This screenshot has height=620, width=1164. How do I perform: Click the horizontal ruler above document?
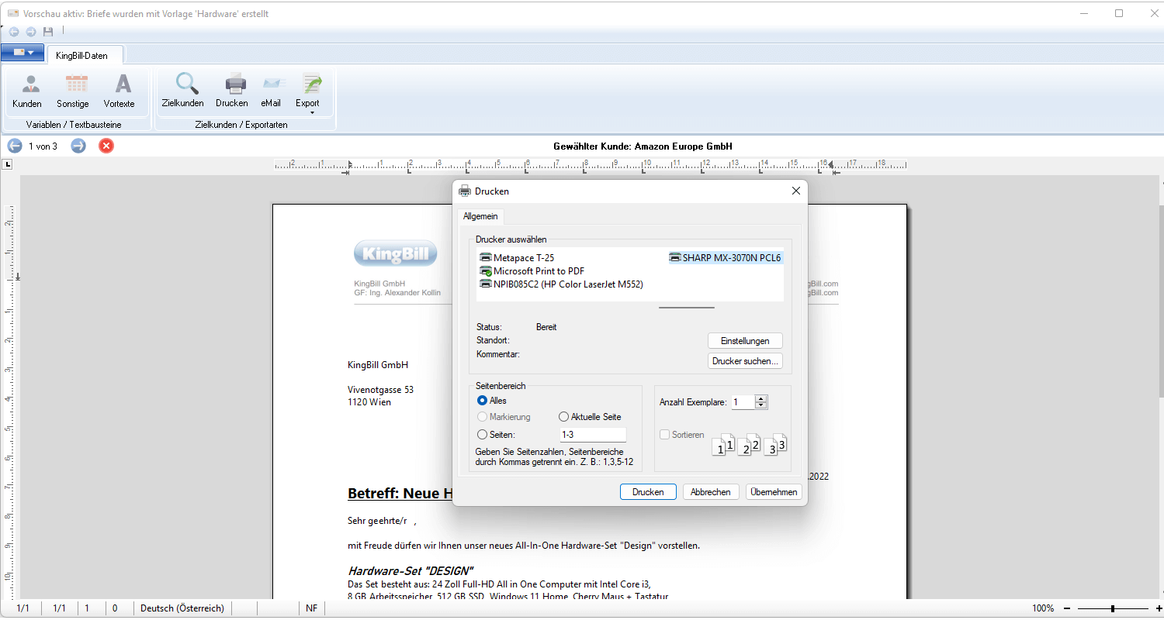(590, 164)
